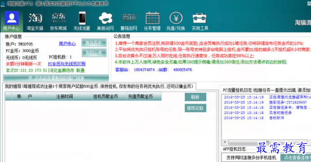The image size is (311, 162).
Task: Click the copy promotion link bar
Action: (x=56, y=78)
